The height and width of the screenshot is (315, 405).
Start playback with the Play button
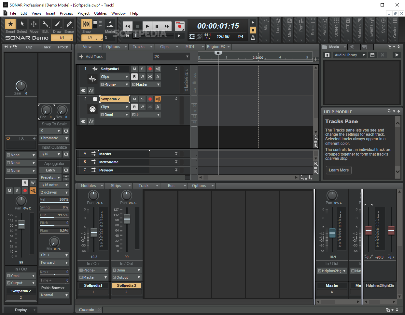coord(147,26)
